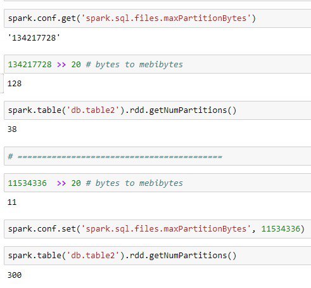The height and width of the screenshot is (288, 311).
Task: Click the 'spark.sql.files.maxPartitionBytes' string in conf.set
Action: click(166, 229)
